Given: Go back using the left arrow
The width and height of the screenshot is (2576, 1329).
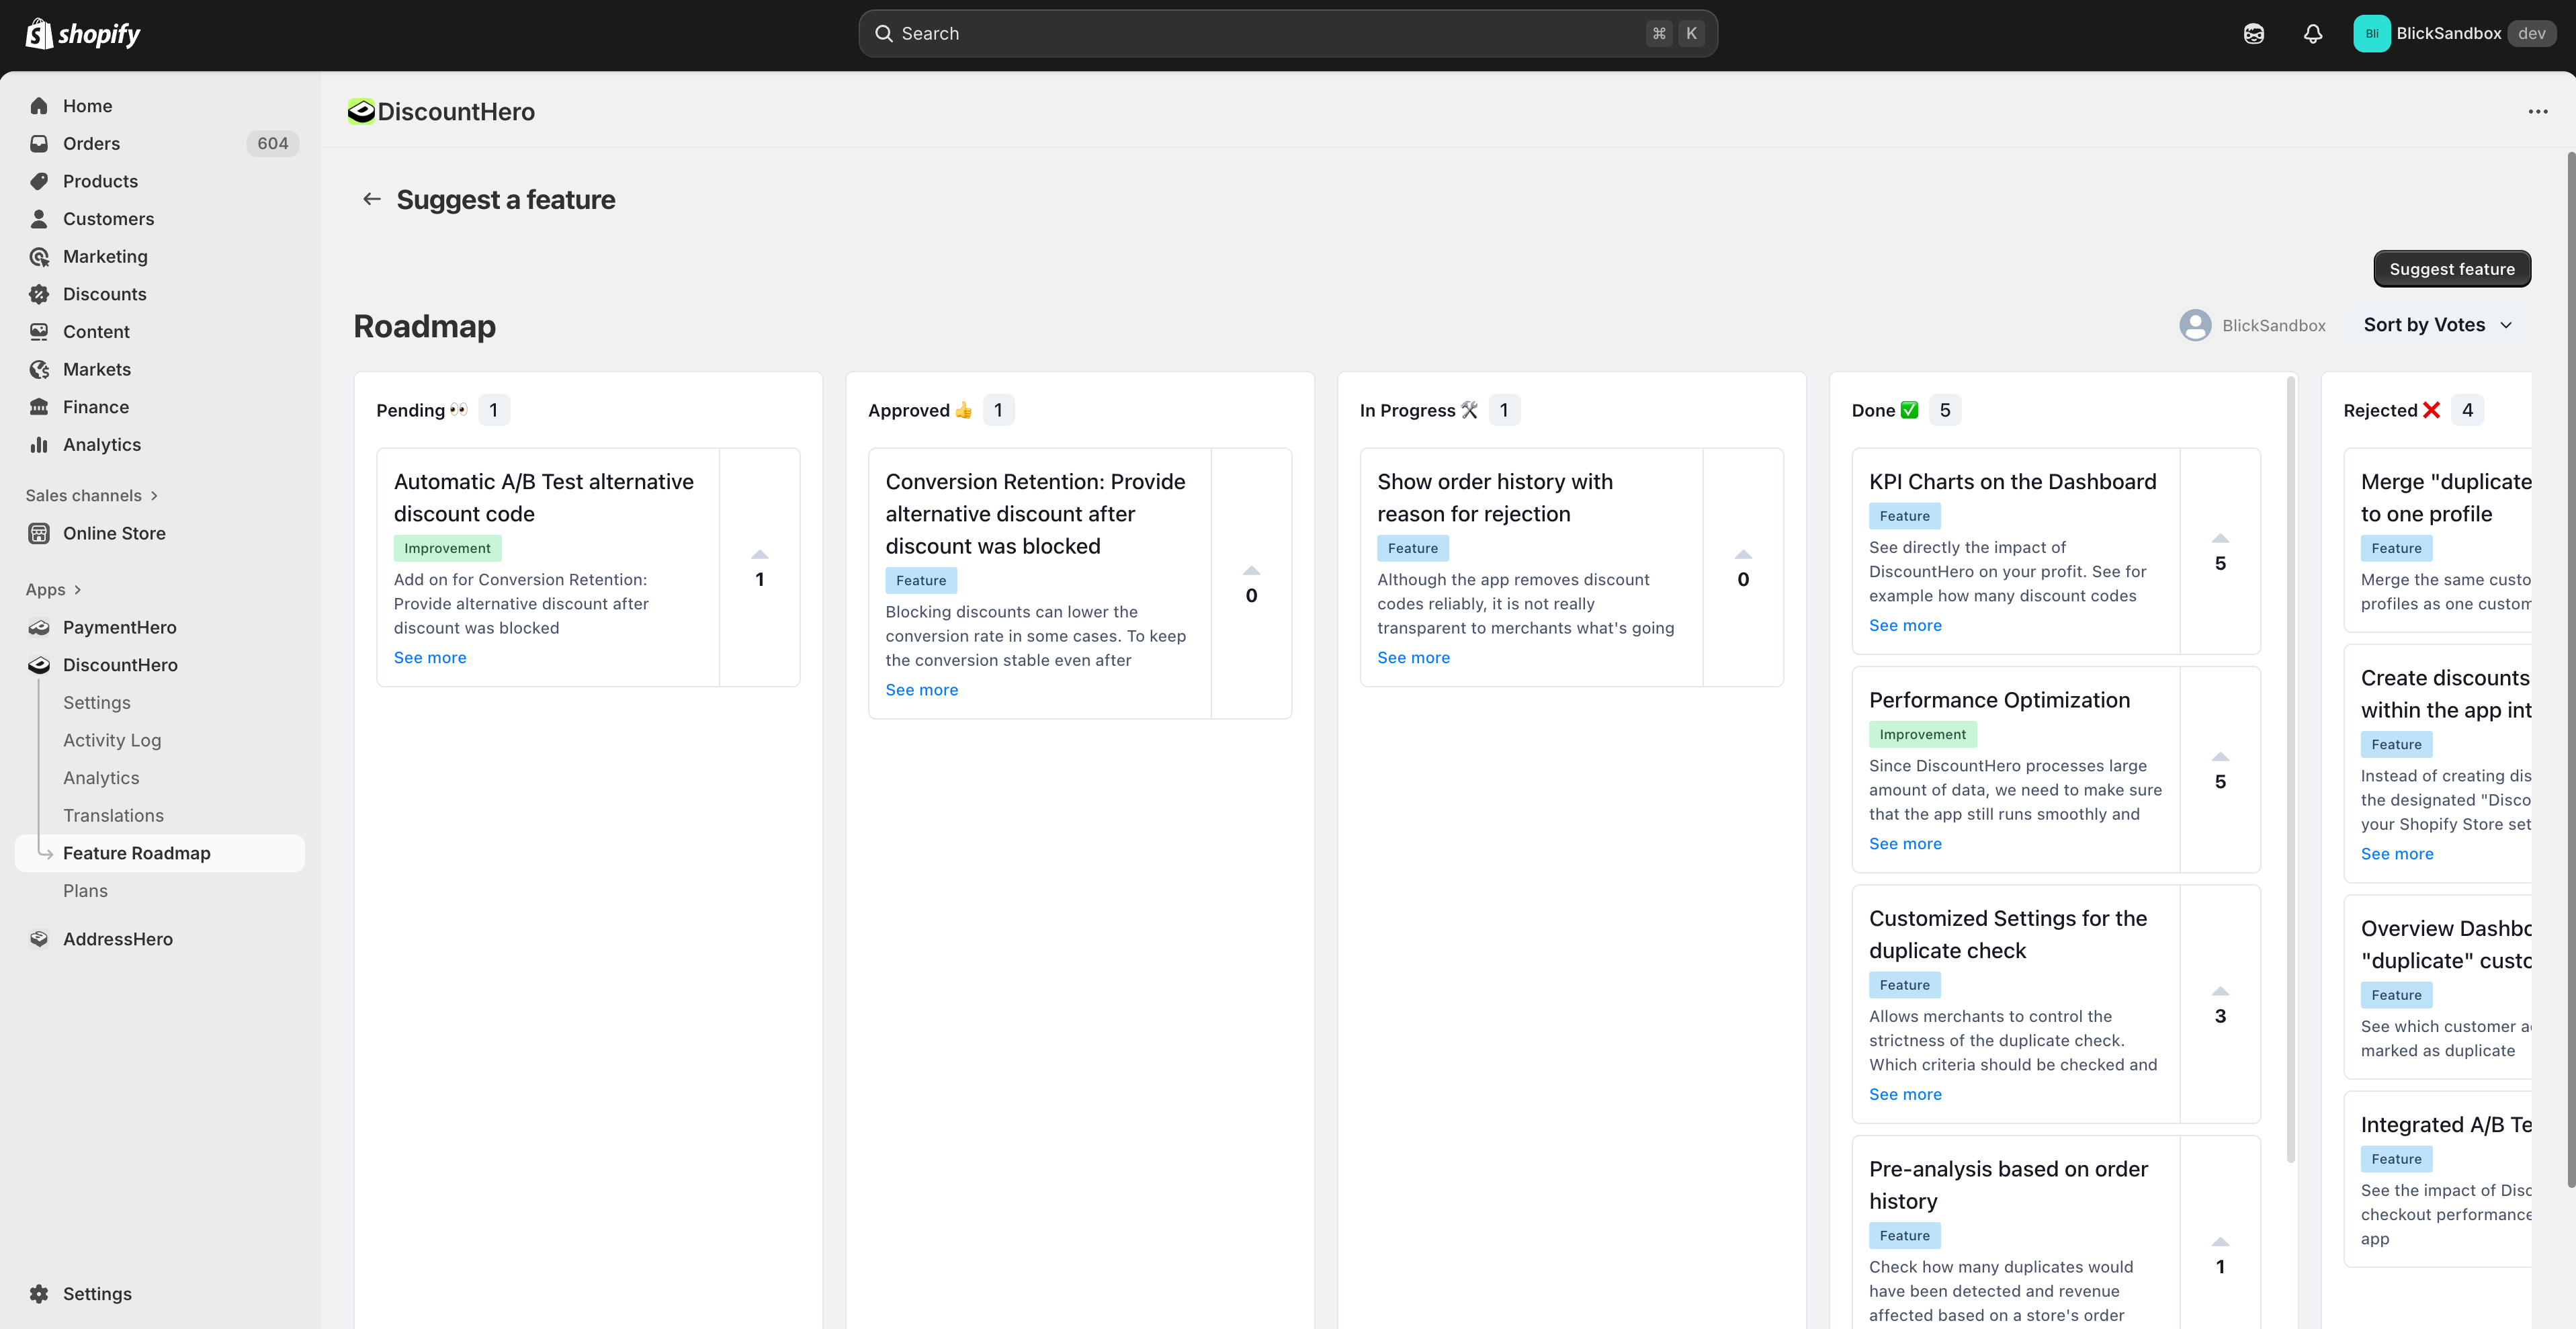Looking at the screenshot, I should [372, 199].
